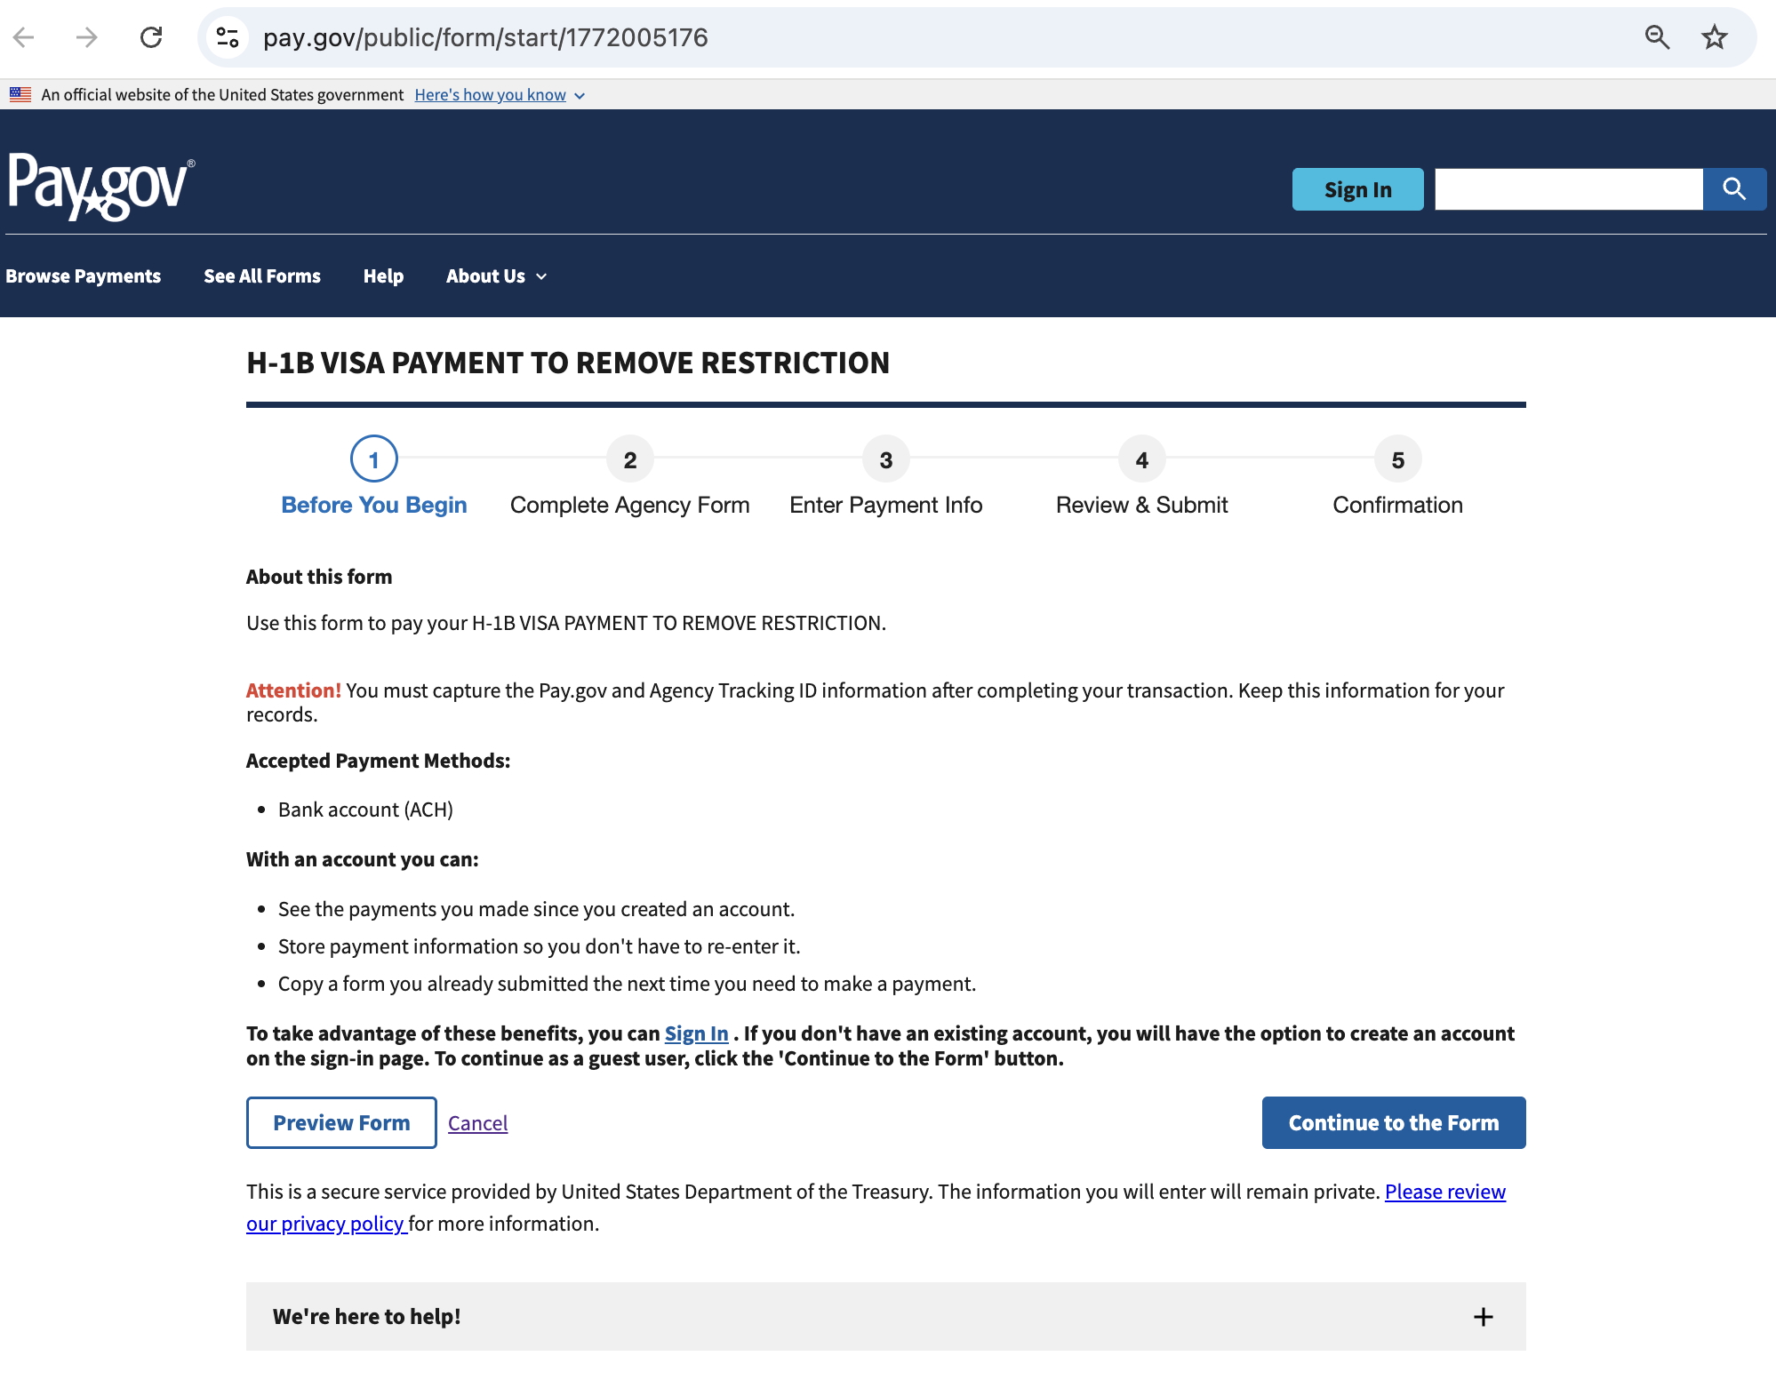The height and width of the screenshot is (1388, 1776).
Task: Bookmark this page with star icon
Action: [x=1714, y=37]
